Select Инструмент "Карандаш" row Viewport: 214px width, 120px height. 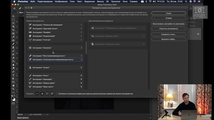tap(55, 79)
